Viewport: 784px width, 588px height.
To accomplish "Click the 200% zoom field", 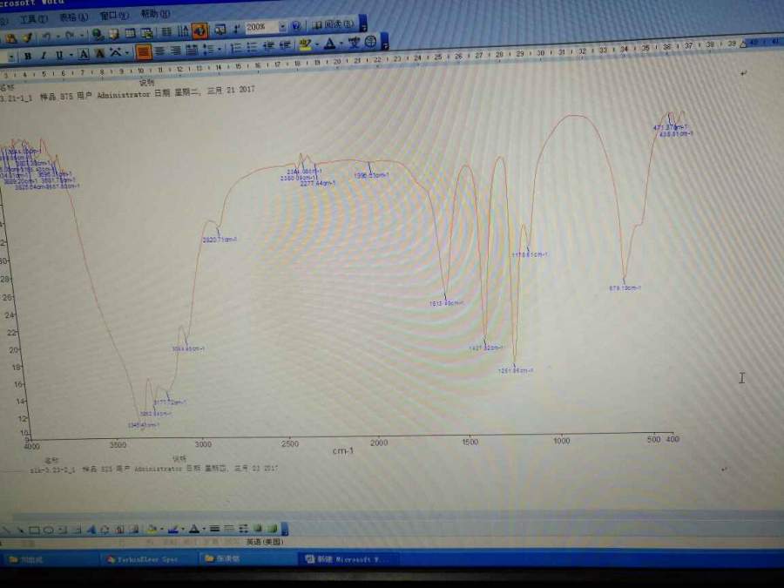I will 261,27.
